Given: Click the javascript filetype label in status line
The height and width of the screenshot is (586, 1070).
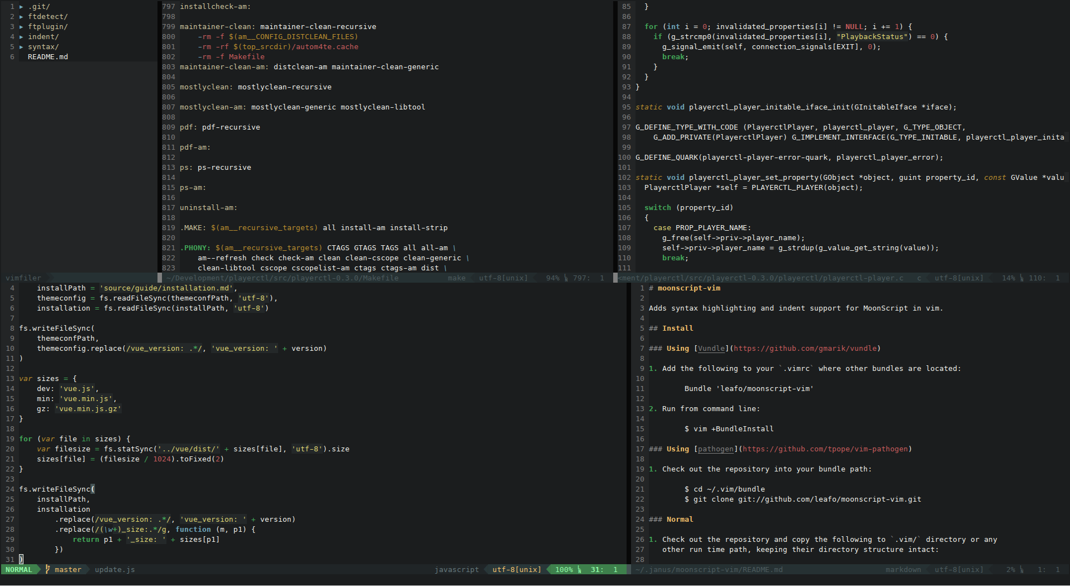Looking at the screenshot, I should pyautogui.click(x=457, y=570).
